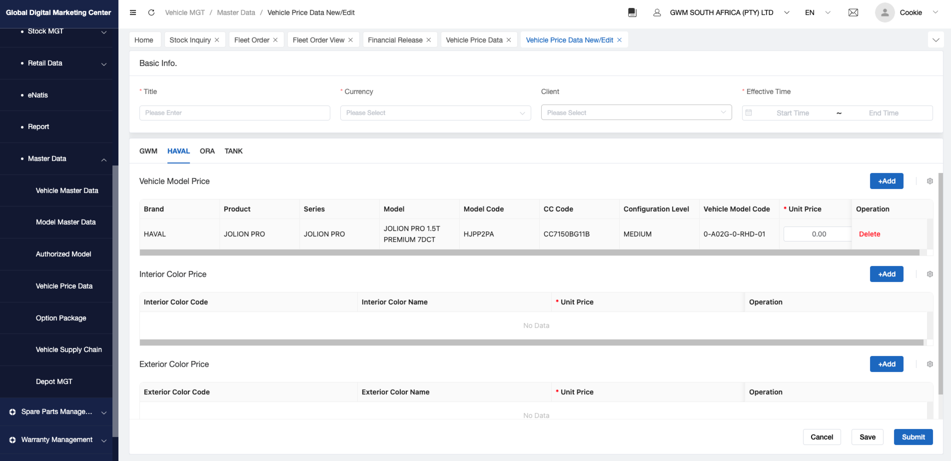Click the refresh page icon
The height and width of the screenshot is (461, 951).
[x=151, y=12]
